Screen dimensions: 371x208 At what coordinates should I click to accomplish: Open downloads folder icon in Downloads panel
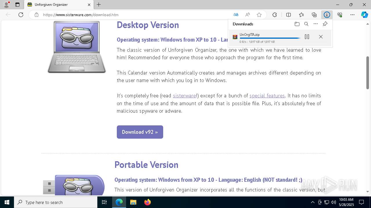pos(297,24)
